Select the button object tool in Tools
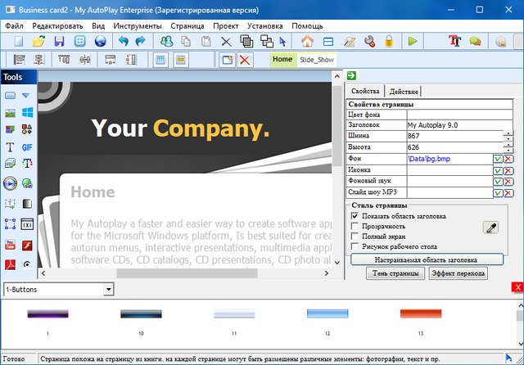 tap(11, 96)
